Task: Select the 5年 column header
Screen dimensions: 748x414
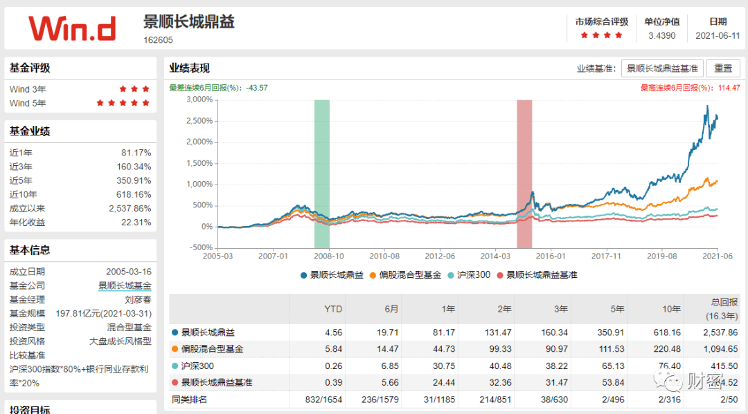Action: point(617,309)
